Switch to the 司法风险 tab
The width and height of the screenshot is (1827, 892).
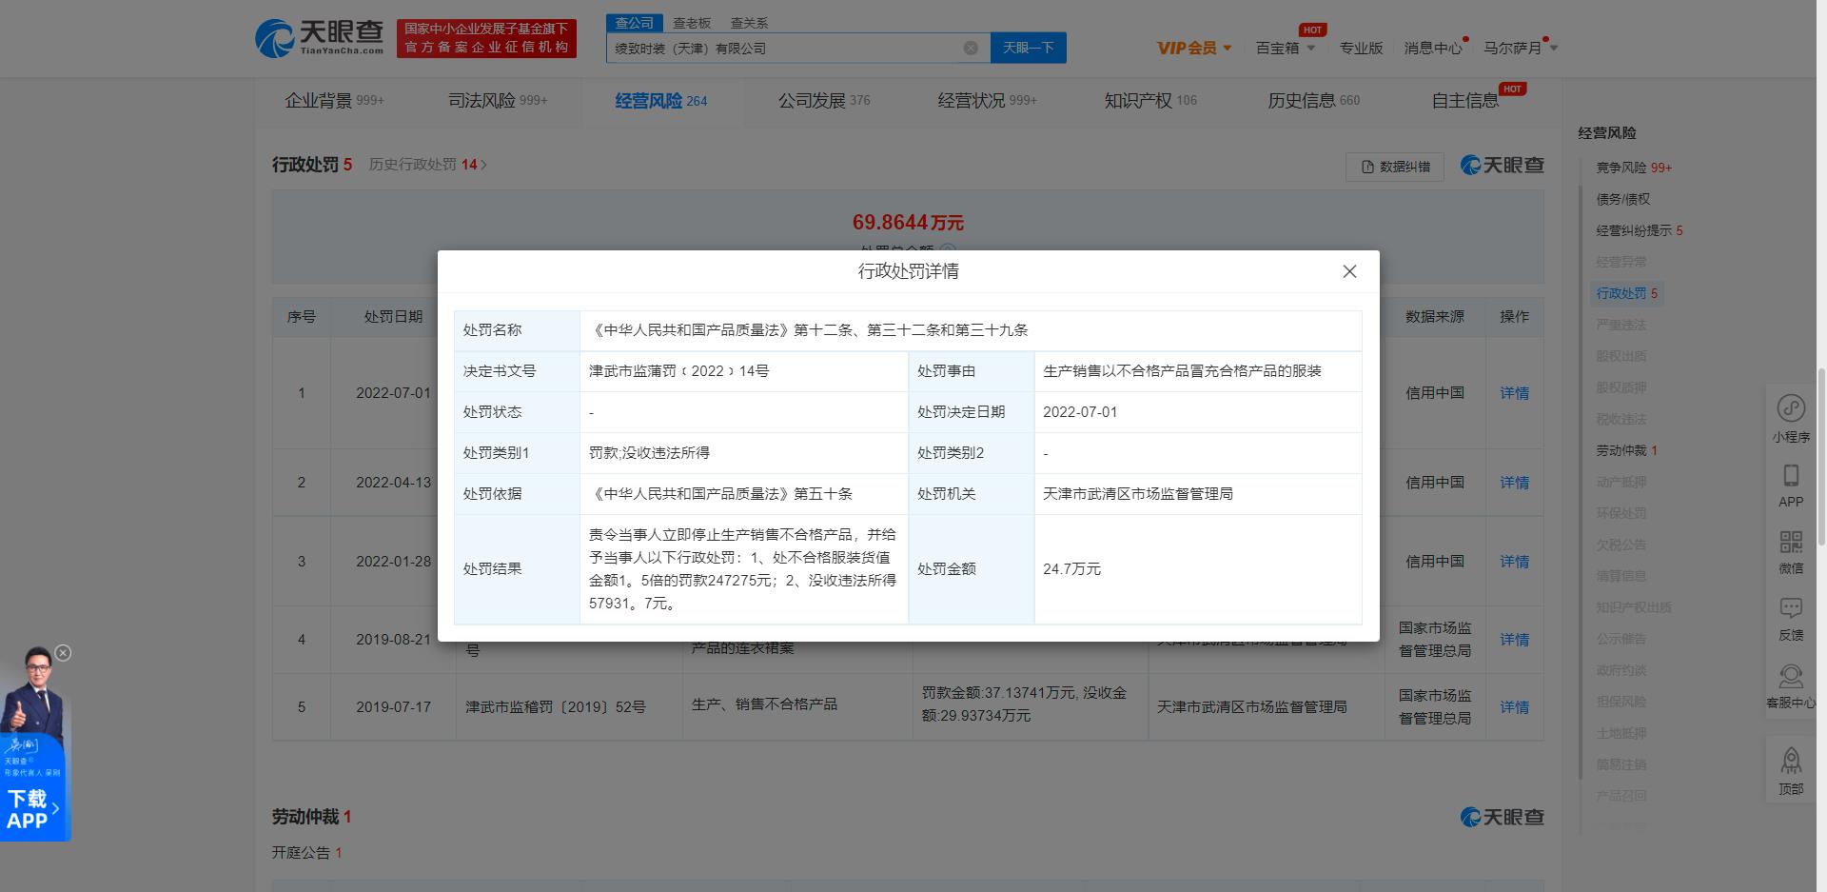pos(497,101)
